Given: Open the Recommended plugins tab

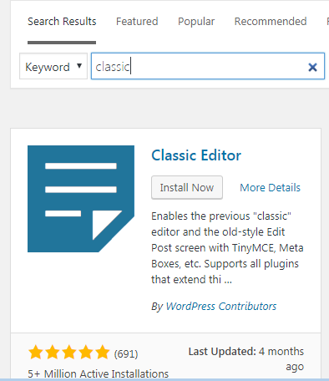Looking at the screenshot, I should [271, 22].
